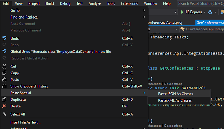Expand the Paste Special submenu arrow
The width and height of the screenshot is (224, 129).
tap(144, 93)
